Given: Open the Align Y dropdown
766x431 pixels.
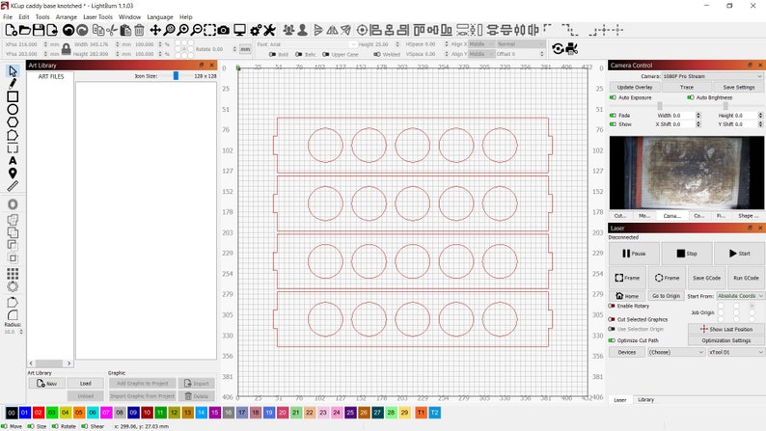Looking at the screenshot, I should (481, 54).
